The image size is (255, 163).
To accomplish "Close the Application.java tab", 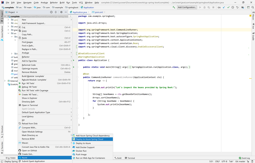I will click(89, 12).
